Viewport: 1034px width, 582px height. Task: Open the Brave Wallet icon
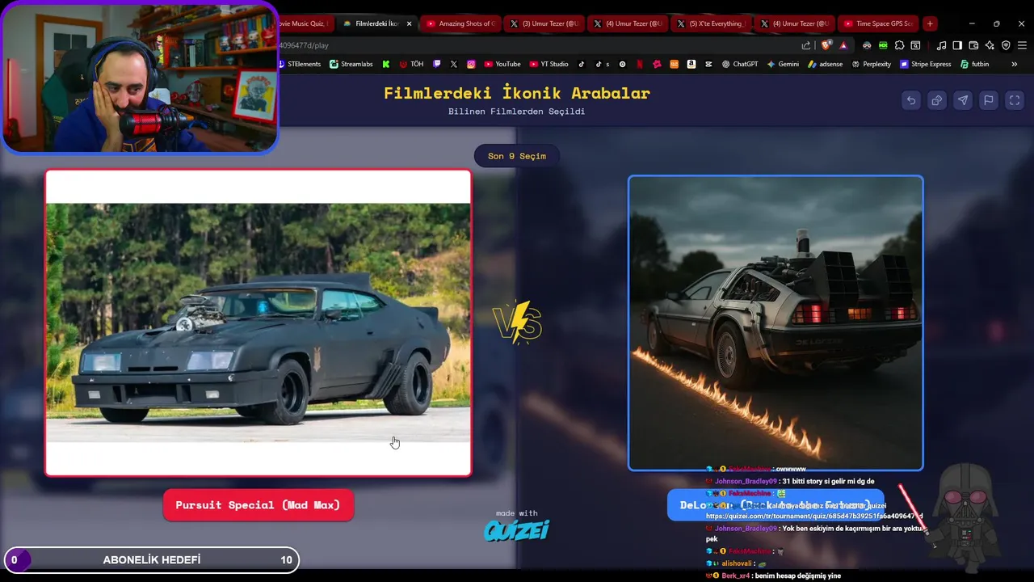click(973, 45)
